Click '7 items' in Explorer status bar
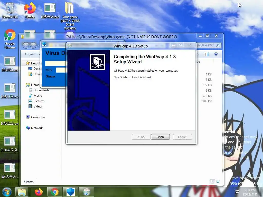 pos(28,182)
